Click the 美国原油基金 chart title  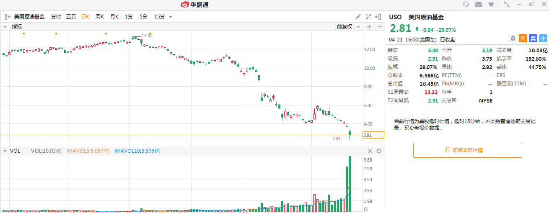tap(29, 17)
